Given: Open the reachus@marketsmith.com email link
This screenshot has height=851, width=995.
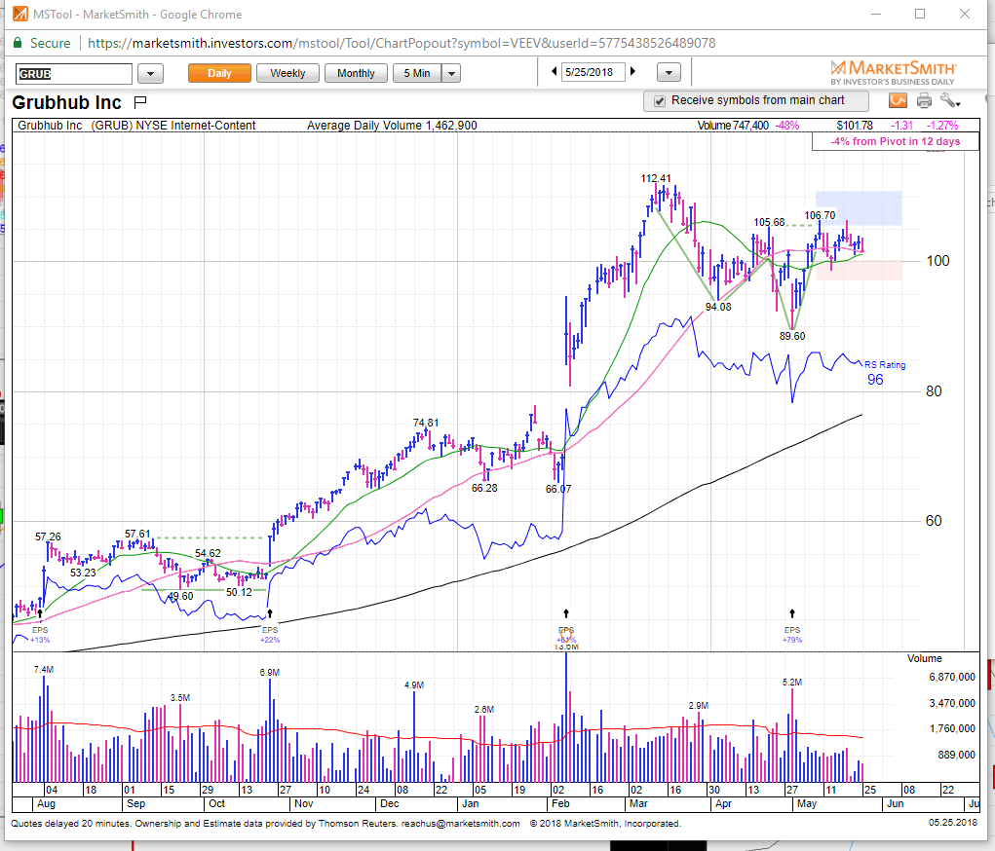Looking at the screenshot, I should (460, 823).
